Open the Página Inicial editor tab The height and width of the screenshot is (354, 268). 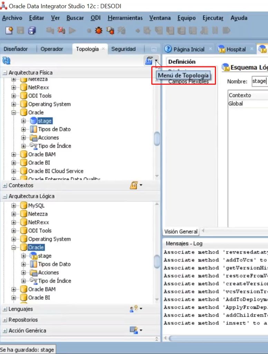coord(189,49)
